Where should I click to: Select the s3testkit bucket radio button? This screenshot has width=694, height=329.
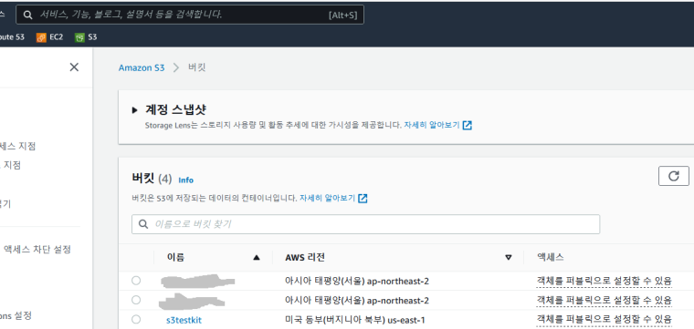coord(136,319)
